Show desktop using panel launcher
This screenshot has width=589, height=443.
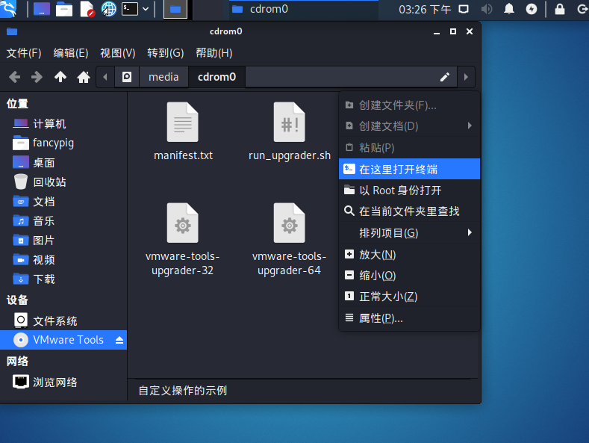pyautogui.click(x=41, y=9)
